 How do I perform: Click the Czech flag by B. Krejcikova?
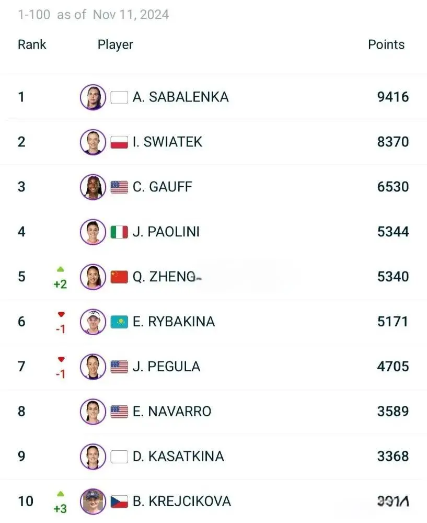coord(119,502)
